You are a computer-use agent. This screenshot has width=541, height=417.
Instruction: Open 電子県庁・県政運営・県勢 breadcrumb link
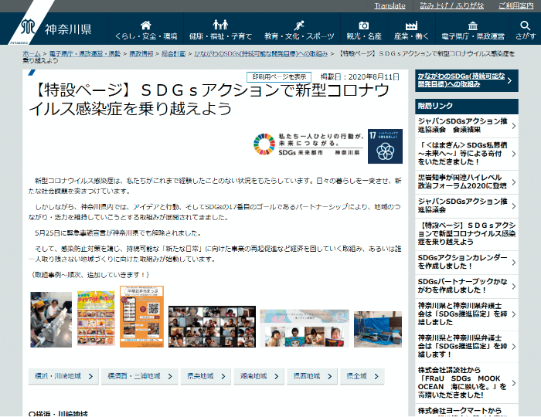(84, 54)
